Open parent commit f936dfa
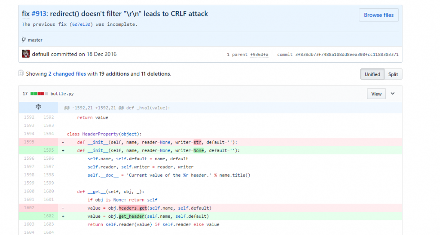Image resolution: width=440 pixels, height=235 pixels. 259,55
